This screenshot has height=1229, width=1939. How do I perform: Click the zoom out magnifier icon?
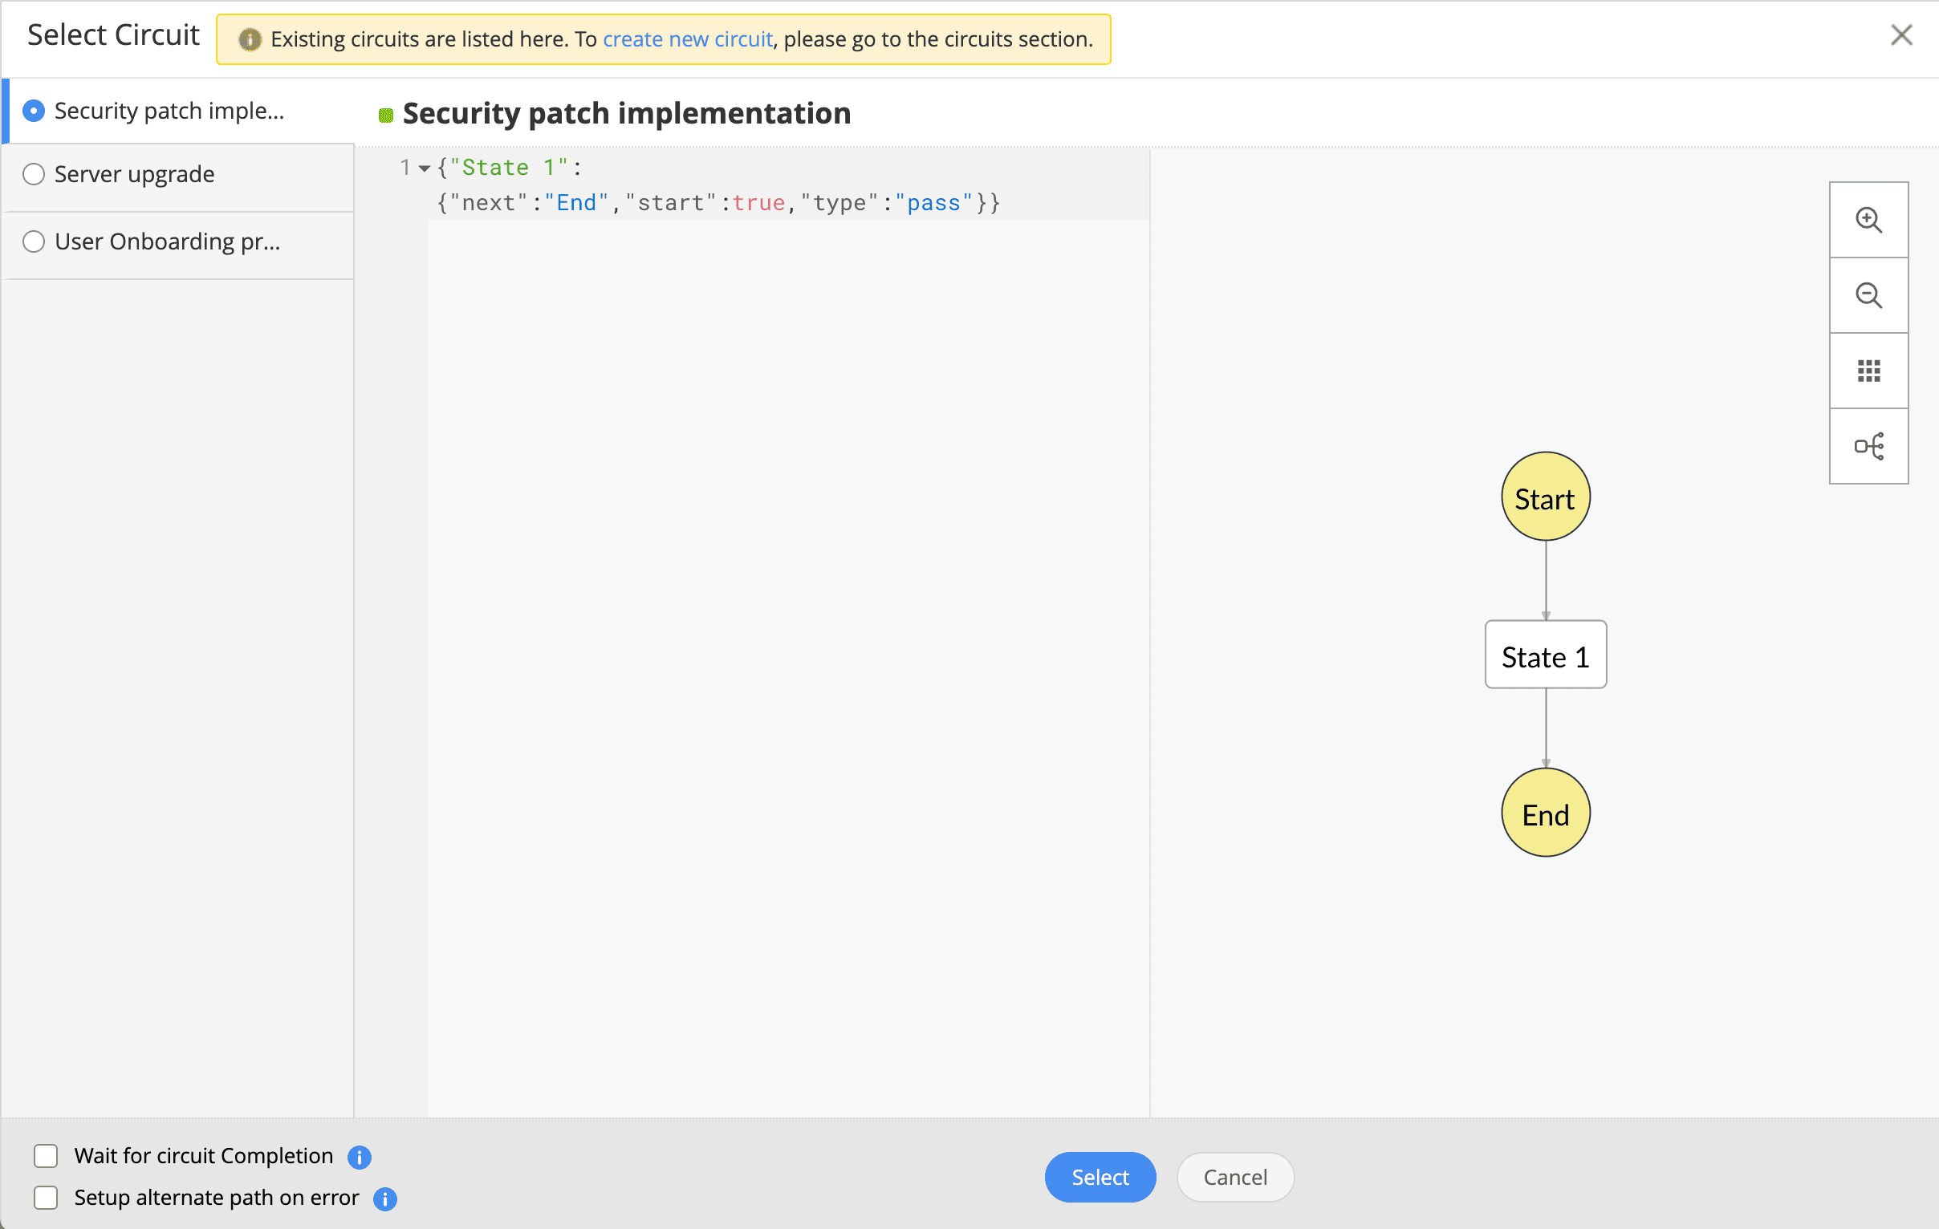coord(1868,295)
